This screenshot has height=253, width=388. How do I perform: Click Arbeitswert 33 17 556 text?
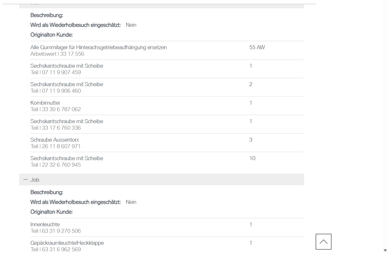[57, 54]
